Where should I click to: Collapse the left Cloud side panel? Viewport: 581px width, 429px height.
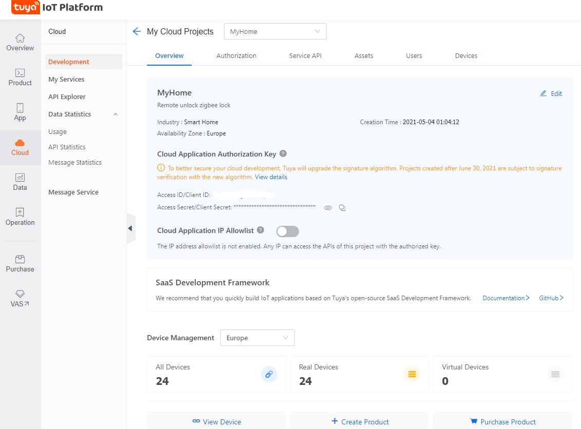pos(130,228)
